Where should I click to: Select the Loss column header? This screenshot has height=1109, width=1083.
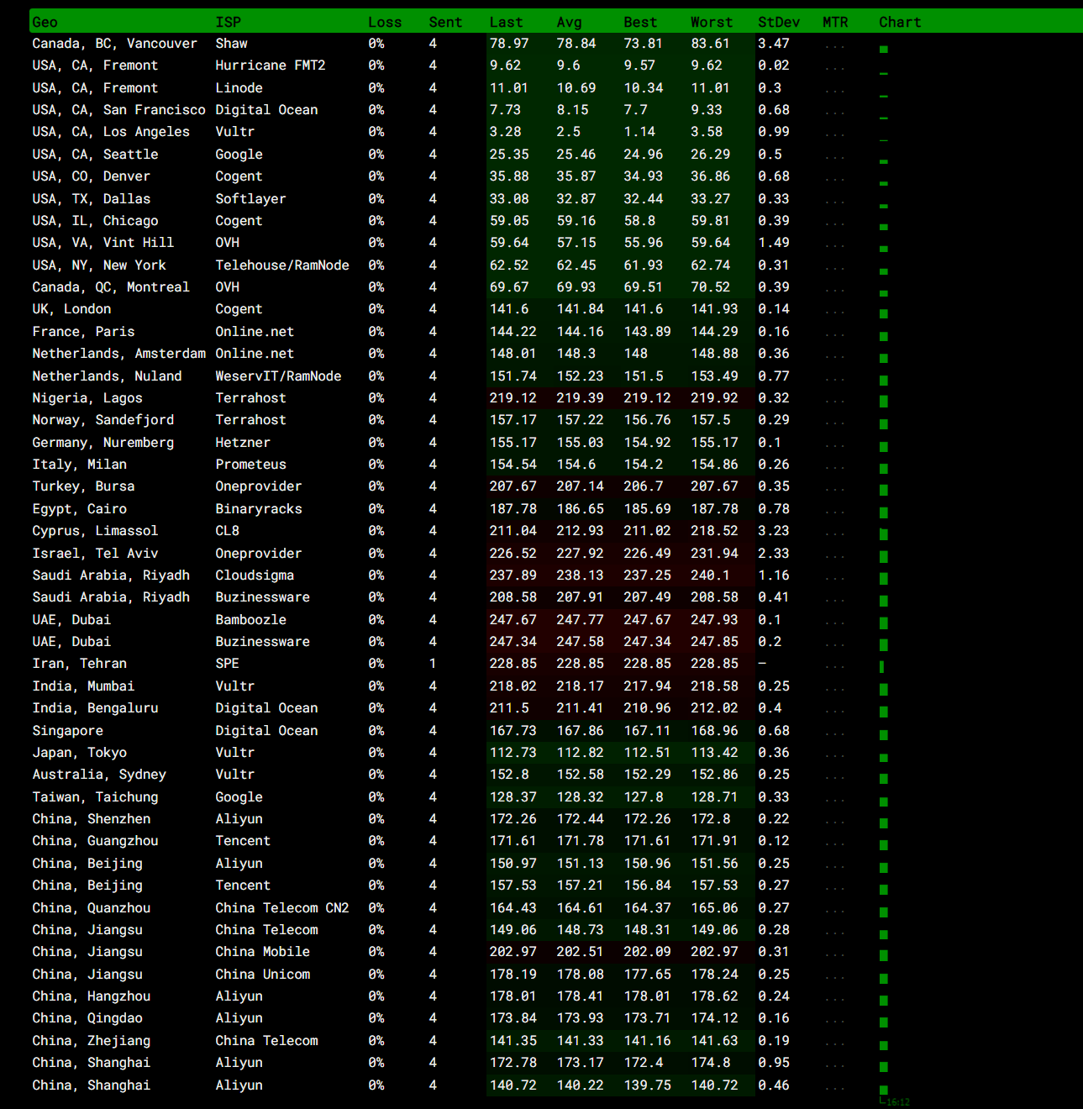point(385,23)
